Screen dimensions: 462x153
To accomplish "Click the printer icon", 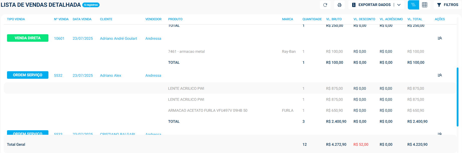I will click(x=339, y=5).
